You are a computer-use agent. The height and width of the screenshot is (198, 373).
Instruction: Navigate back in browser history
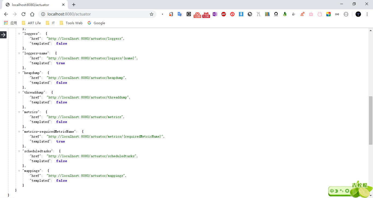click(x=6, y=14)
